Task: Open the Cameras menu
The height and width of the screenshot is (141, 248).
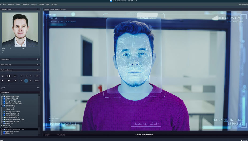Action: pyautogui.click(x=11, y=4)
